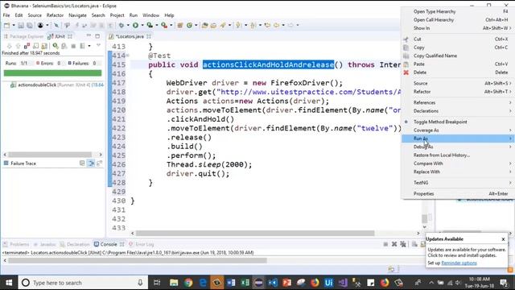Switch to the Error Log tab
The image size is (515, 290).
[142, 244]
